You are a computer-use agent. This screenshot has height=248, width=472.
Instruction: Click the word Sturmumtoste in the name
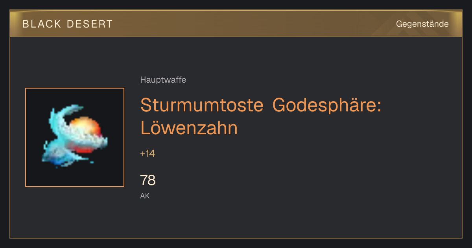[x=202, y=105]
